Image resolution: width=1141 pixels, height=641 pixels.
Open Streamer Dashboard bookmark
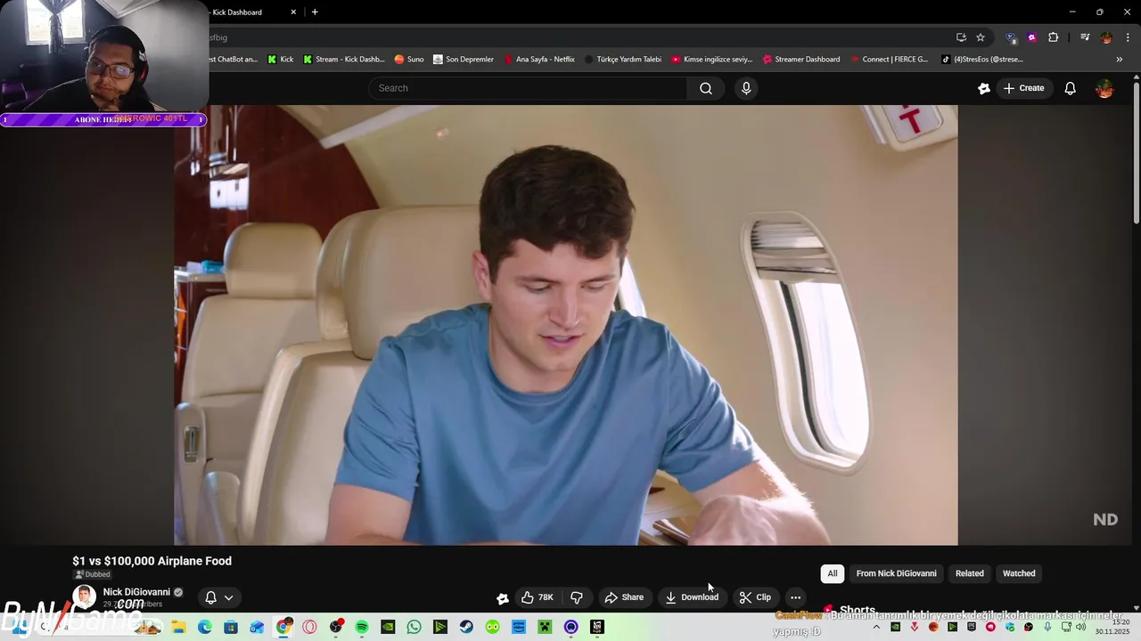click(800, 60)
